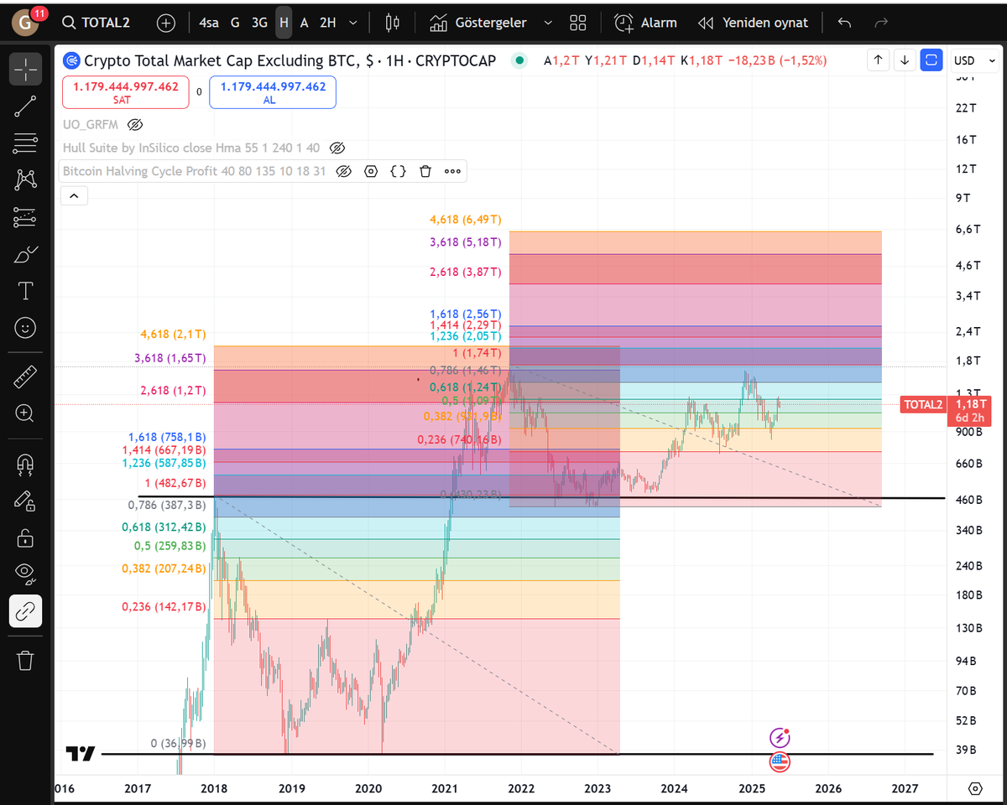The image size is (1007, 805).
Task: Click the downward arrow button near USD
Action: [x=905, y=60]
